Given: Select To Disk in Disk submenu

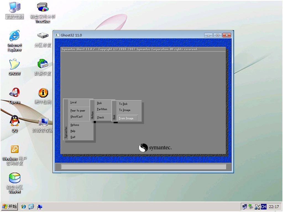Looking at the screenshot, I should click(x=123, y=104).
